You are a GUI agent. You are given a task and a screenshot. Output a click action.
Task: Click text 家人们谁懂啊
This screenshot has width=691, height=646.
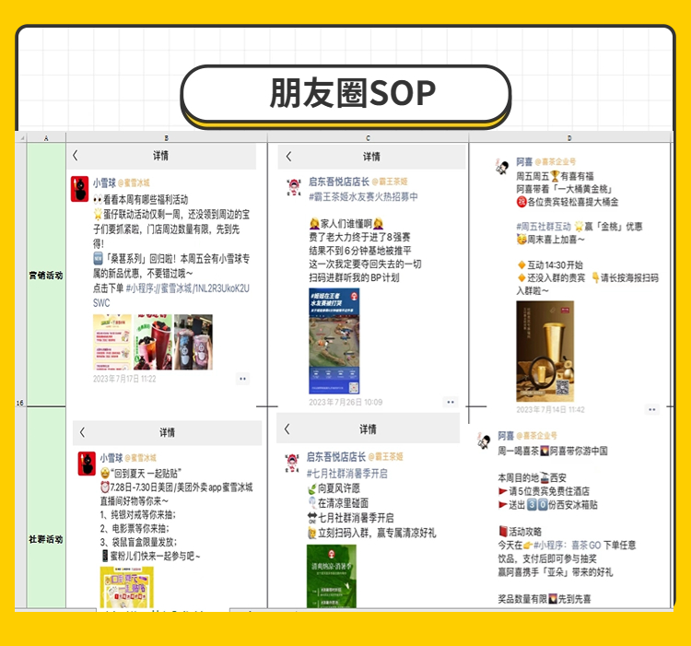[345, 224]
